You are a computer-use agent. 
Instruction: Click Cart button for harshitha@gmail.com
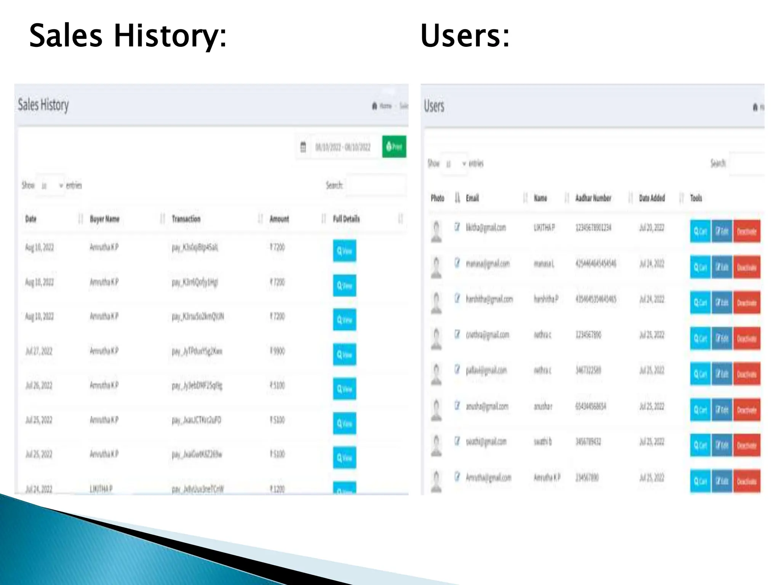[700, 303]
